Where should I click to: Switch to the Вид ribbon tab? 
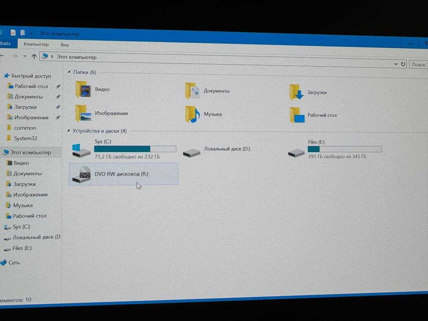point(64,44)
